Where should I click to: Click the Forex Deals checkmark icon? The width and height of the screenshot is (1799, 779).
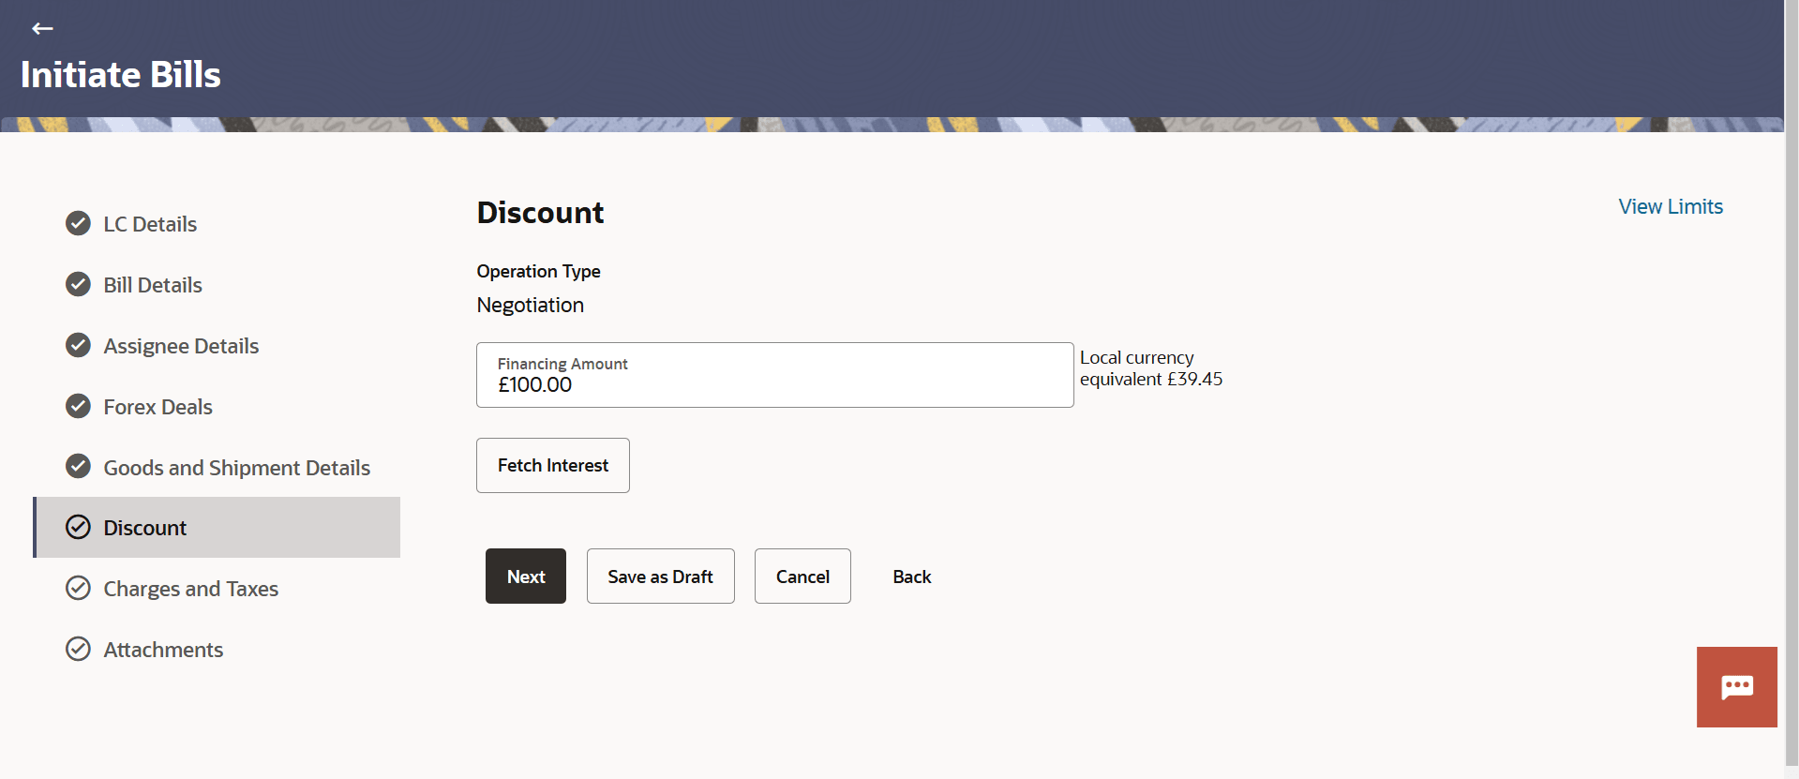click(78, 406)
